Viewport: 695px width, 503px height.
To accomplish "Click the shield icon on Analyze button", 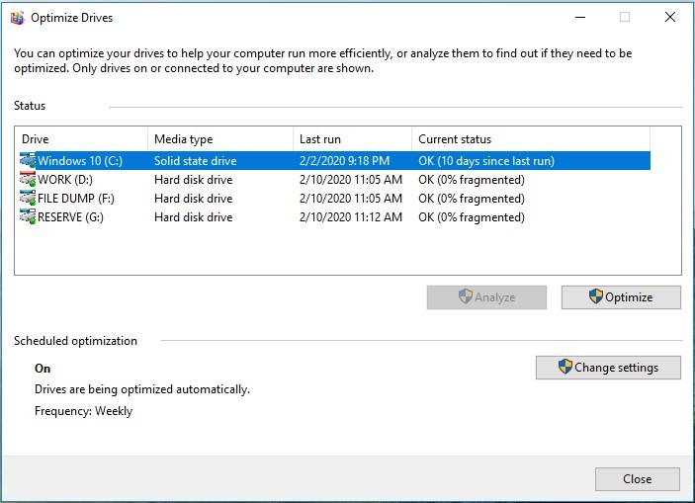I will [465, 296].
